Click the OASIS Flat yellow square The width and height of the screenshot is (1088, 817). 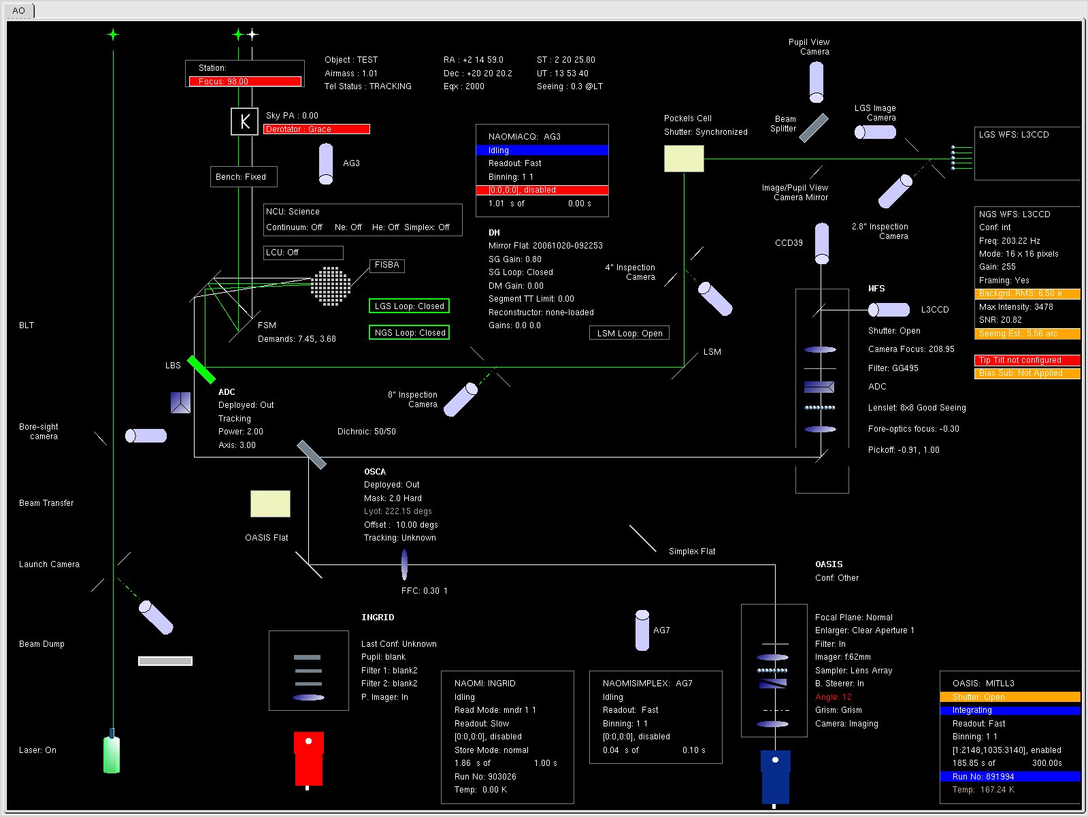270,504
